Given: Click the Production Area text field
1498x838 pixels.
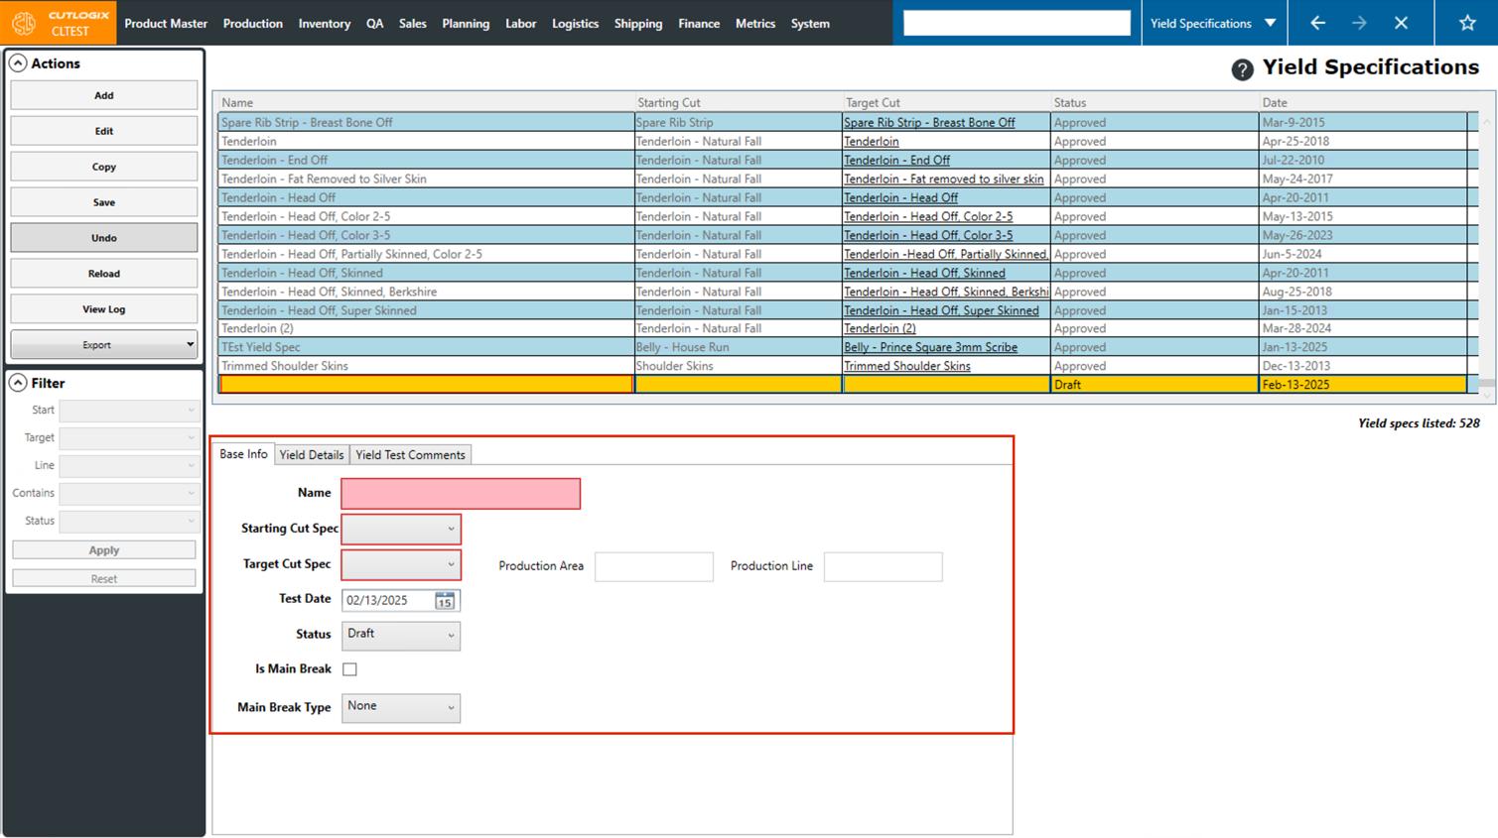Looking at the screenshot, I should click(x=653, y=566).
